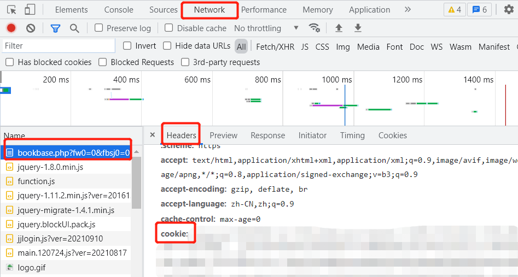The width and height of the screenshot is (518, 277).
Task: Select the jquery-1.8.0.min.js request
Action: [x=66, y=167]
